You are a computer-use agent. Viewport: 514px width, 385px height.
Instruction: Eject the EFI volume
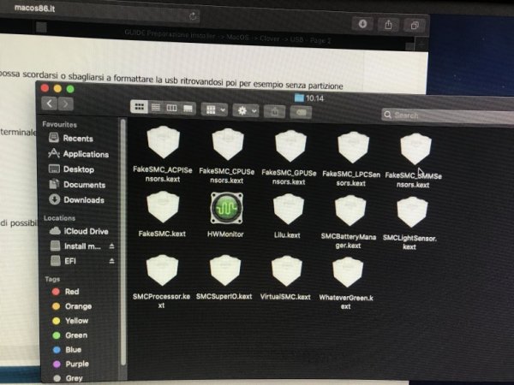coord(111,261)
